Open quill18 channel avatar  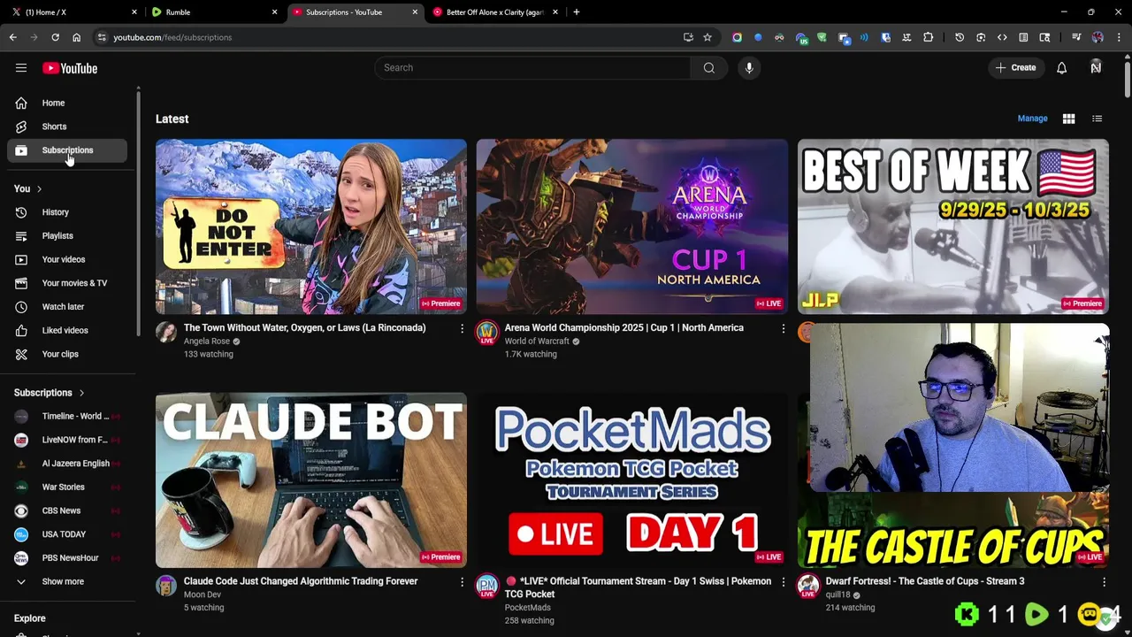807,586
